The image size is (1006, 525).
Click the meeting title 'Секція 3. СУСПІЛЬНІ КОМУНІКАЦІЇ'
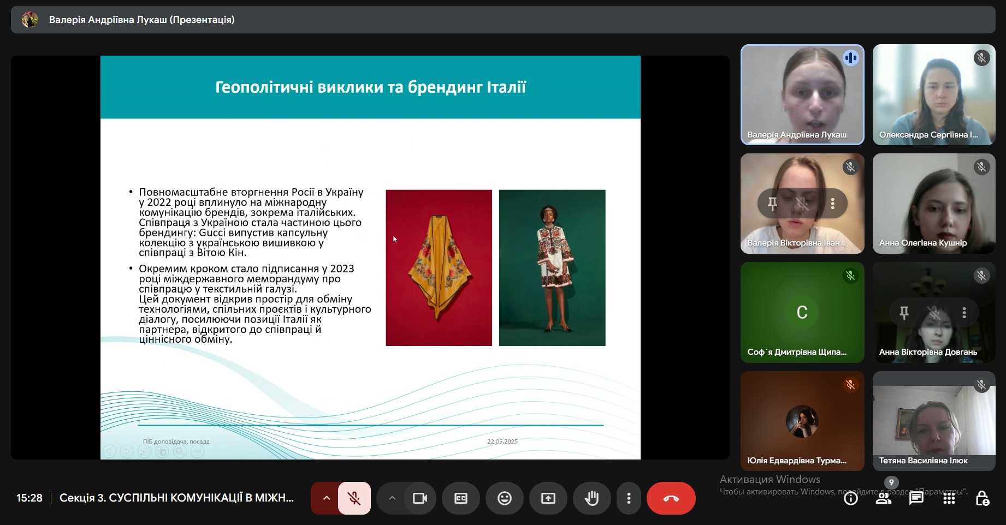[x=176, y=498]
